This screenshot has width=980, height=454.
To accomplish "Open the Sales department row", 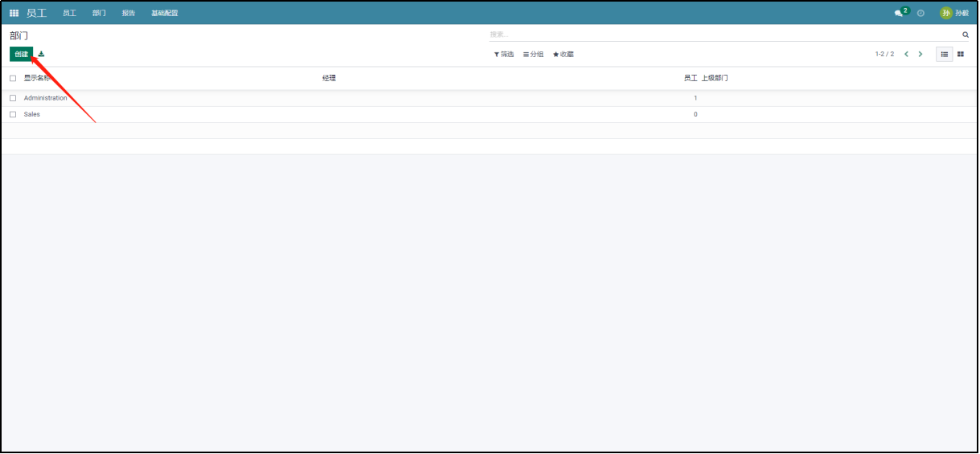I will (489, 114).
